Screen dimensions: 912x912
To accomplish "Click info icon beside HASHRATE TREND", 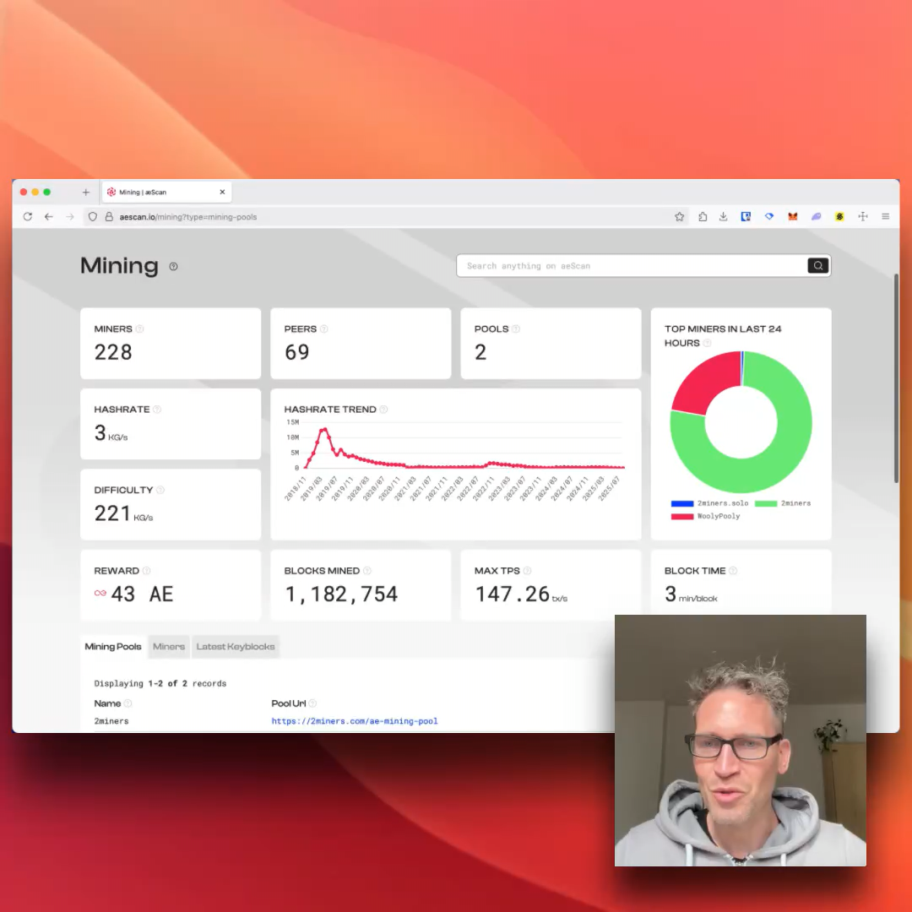I will (x=384, y=410).
